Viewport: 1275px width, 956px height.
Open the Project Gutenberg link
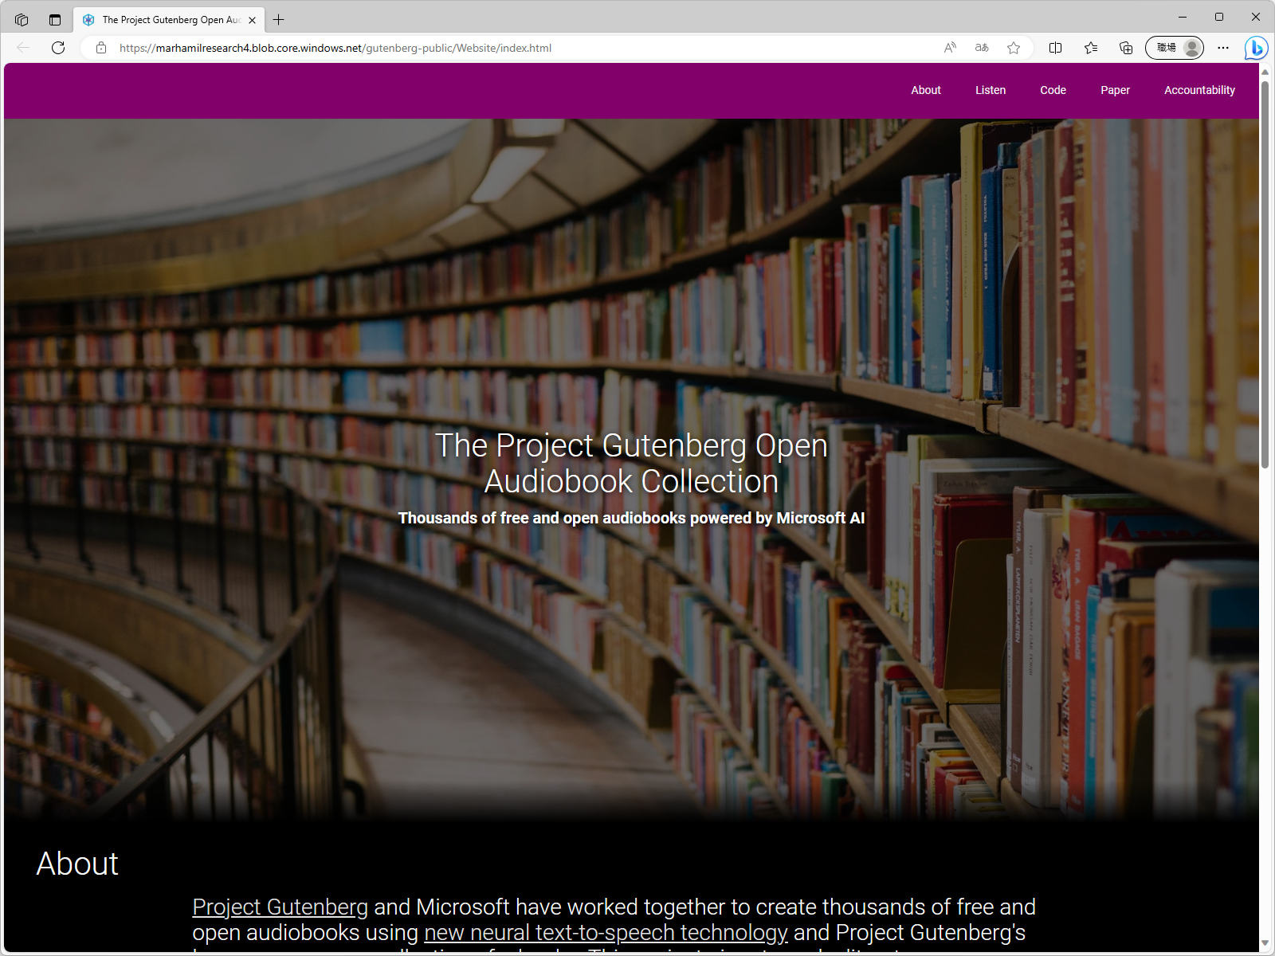(279, 907)
